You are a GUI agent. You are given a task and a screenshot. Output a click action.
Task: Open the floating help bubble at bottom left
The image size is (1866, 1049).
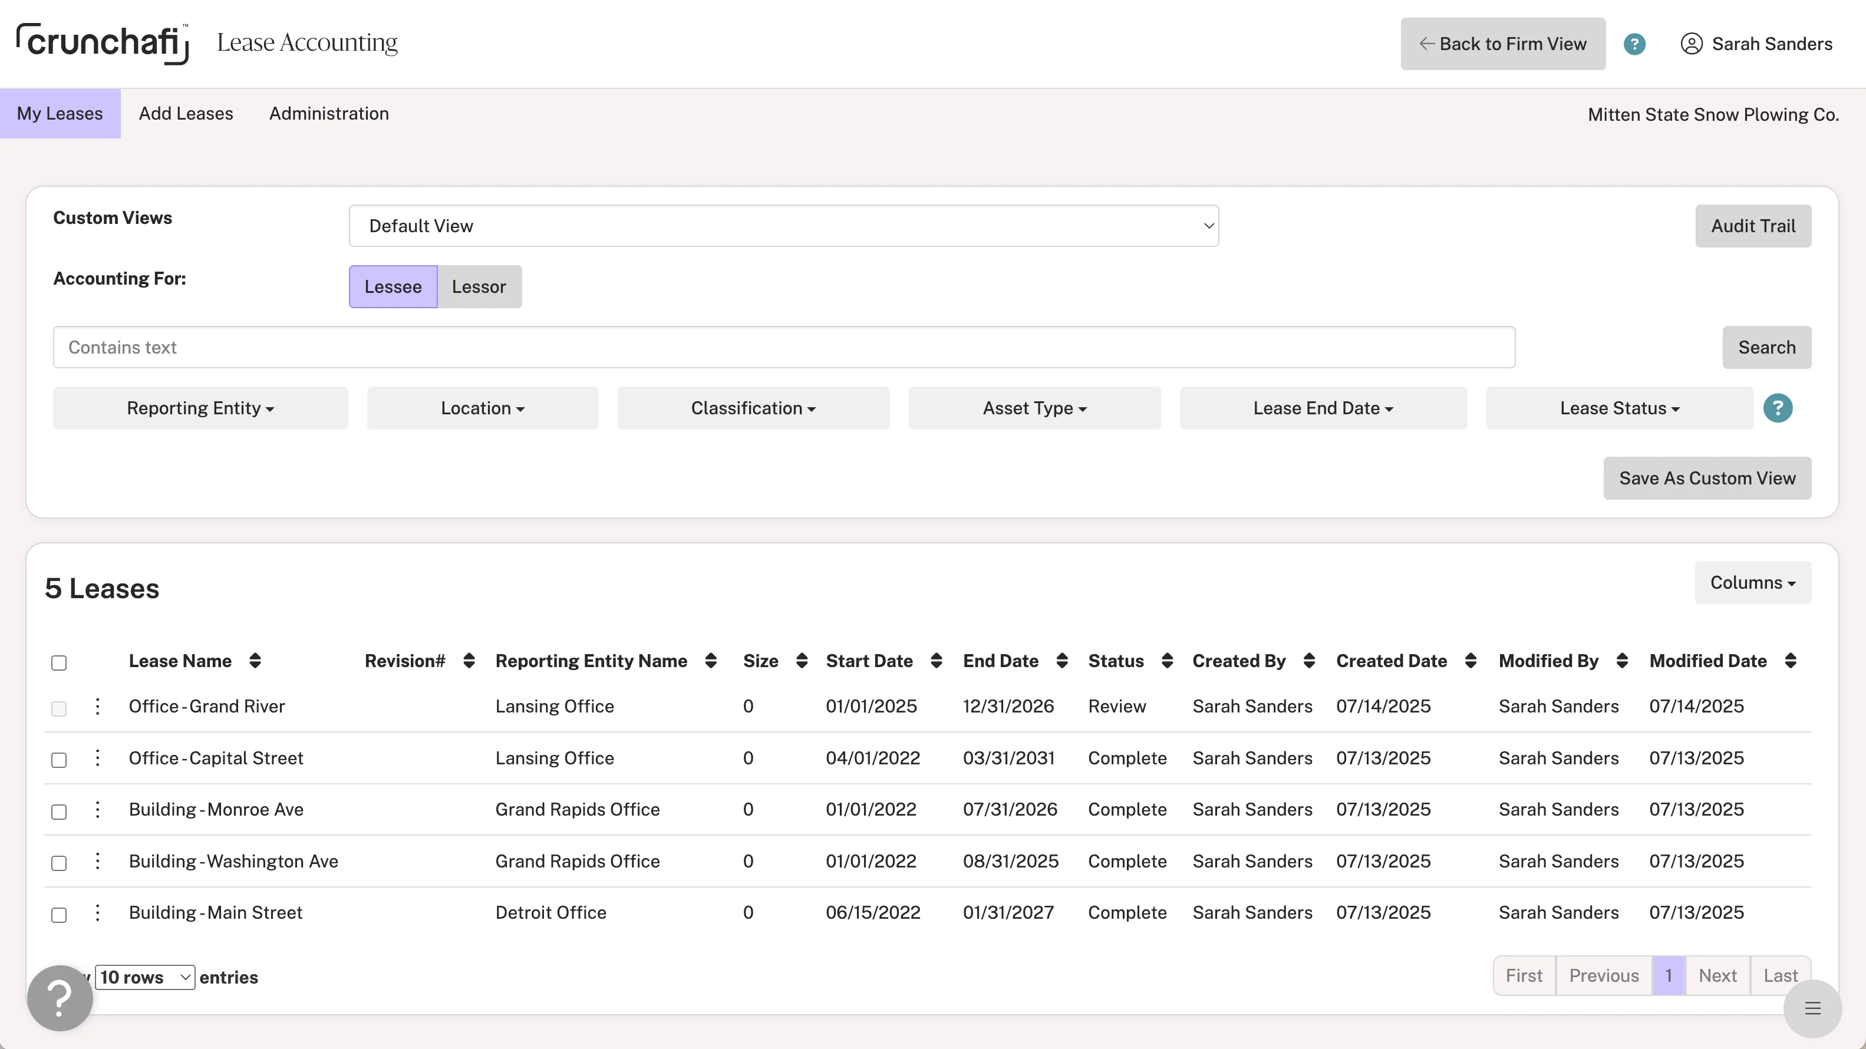(60, 998)
